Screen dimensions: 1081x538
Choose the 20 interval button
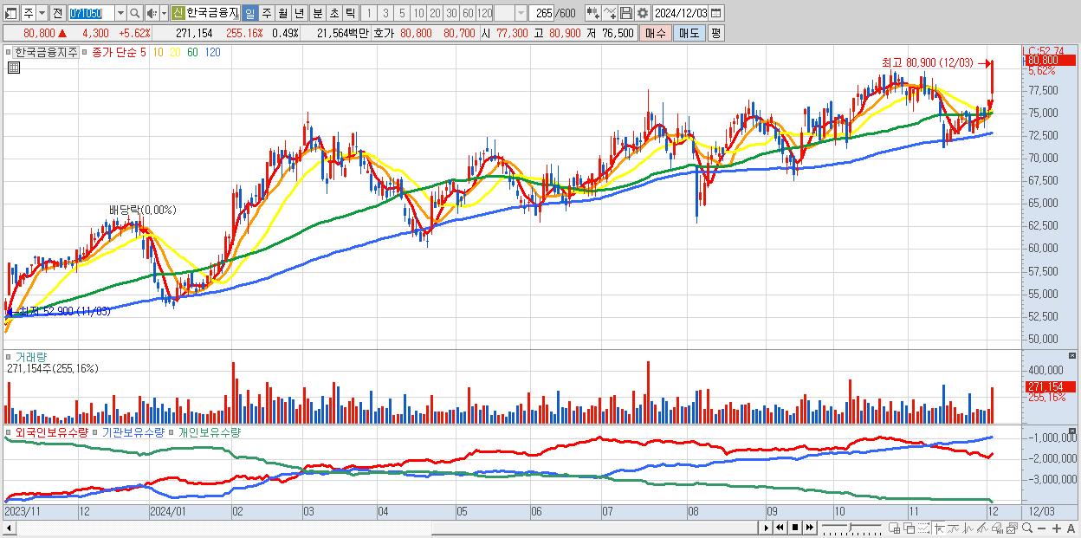pos(435,13)
